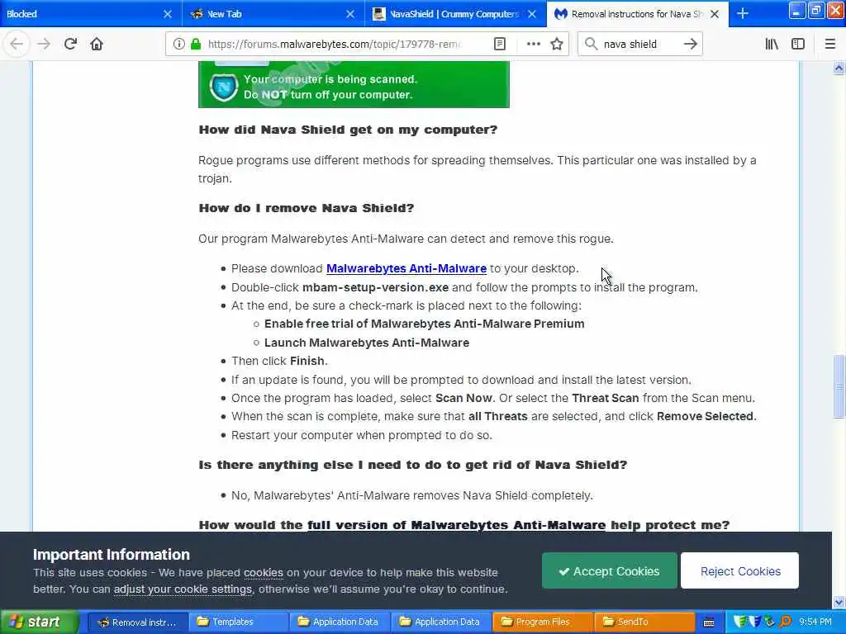Click the scrollbar up arrow
Screen dimensions: 846x634
click(x=839, y=69)
